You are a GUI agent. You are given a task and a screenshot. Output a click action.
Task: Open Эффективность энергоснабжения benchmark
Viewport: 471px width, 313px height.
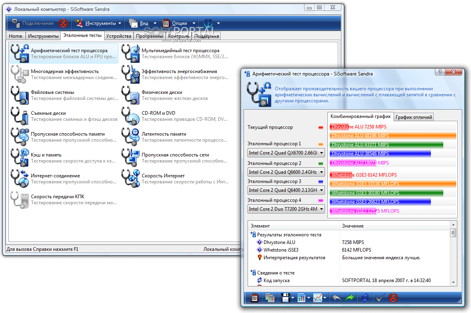175,74
